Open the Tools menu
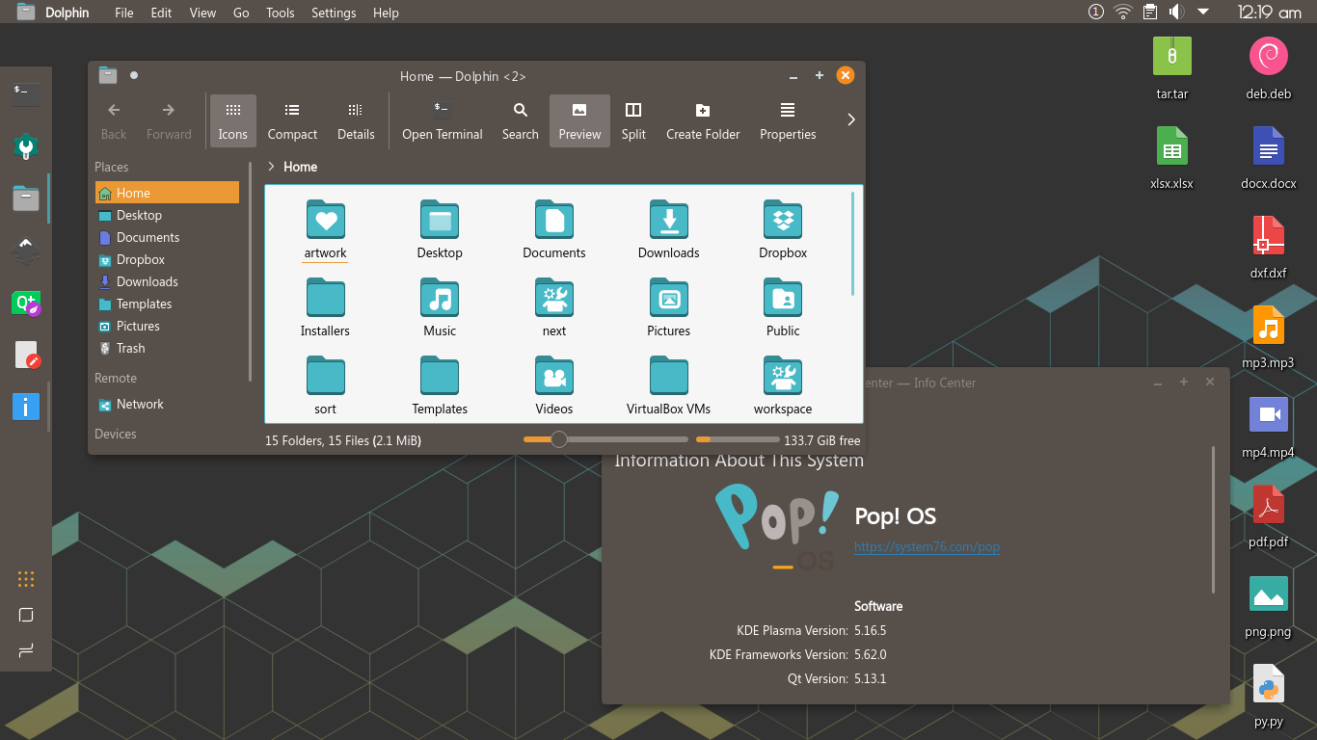The width and height of the screenshot is (1317, 740). [x=281, y=13]
